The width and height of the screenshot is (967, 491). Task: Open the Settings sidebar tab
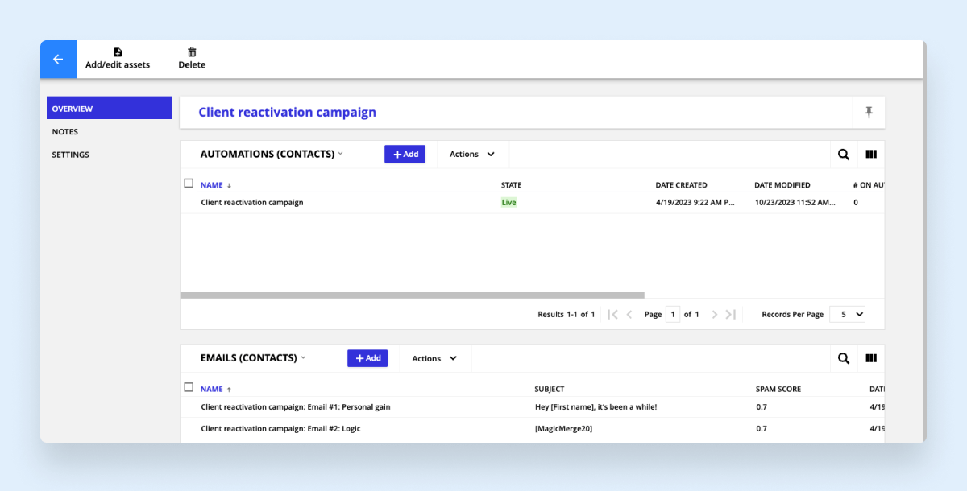pyautogui.click(x=71, y=155)
